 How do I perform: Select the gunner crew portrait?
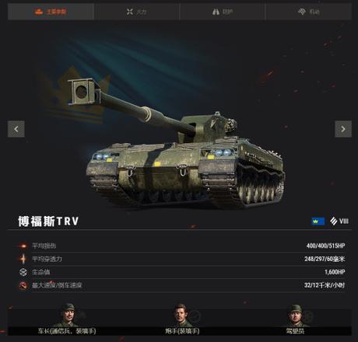pos(181,316)
